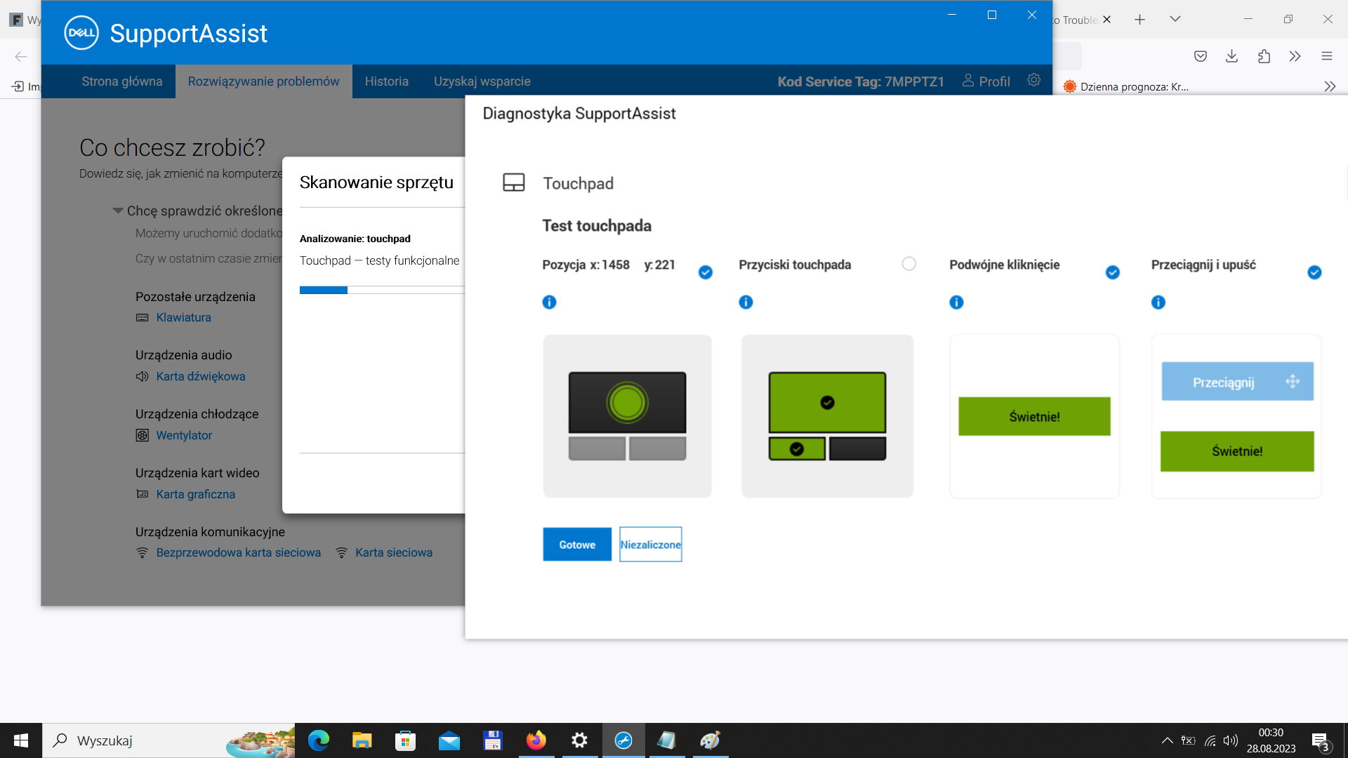
Task: Expand the Firefox tab list chevron
Action: [x=1175, y=19]
